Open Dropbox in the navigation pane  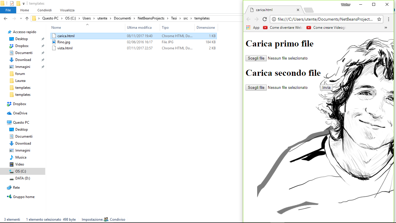pyautogui.click(x=19, y=104)
